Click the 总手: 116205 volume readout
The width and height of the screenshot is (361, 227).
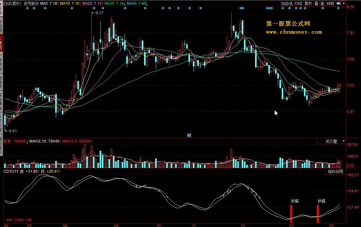(x=16, y=141)
